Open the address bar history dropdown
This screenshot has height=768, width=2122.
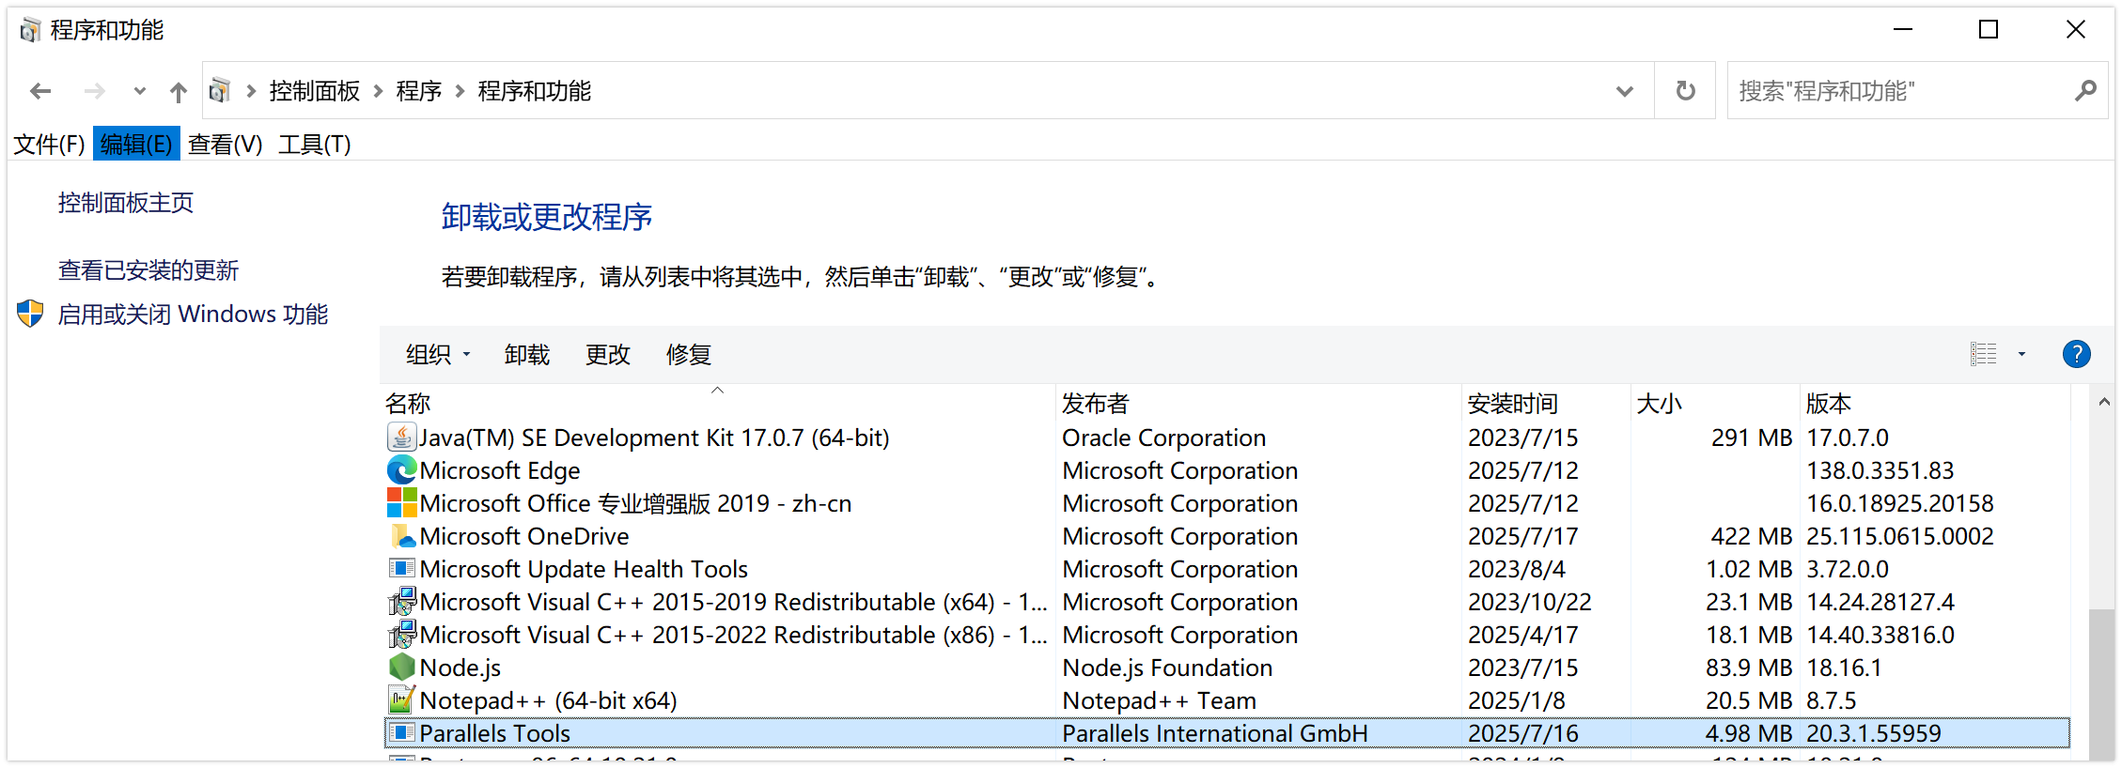(1624, 91)
